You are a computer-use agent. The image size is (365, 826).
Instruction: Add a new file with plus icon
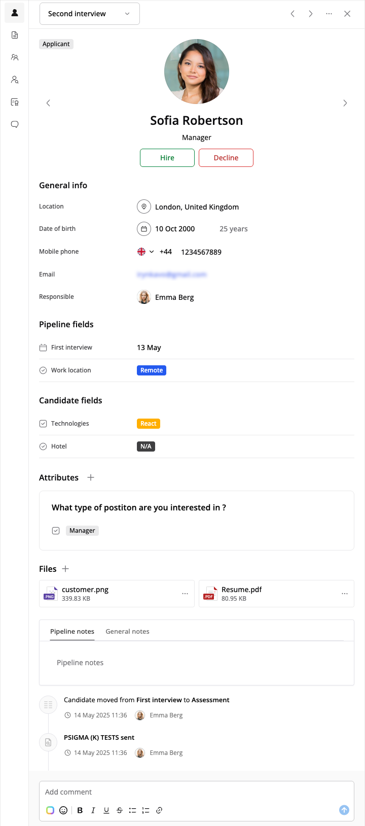[x=65, y=569]
